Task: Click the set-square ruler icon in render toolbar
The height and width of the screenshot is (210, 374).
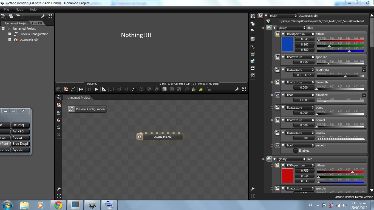Action: tap(104, 89)
